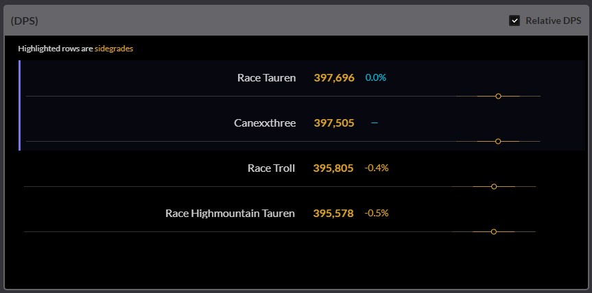Uncheck the Relative DPS checkbox
This screenshot has width=592, height=293.
[x=514, y=21]
